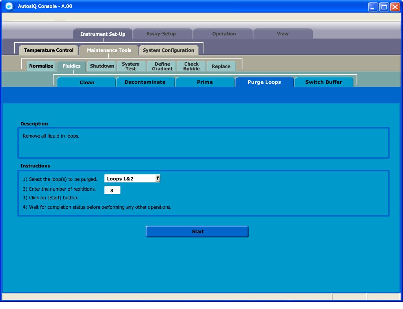Open the Shutdown tab

(102, 66)
